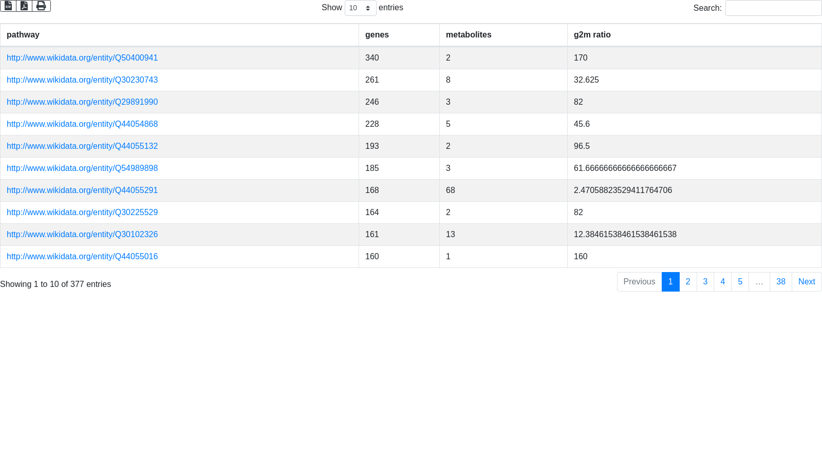
Task: Sort by g2m ratio column
Action: pyautogui.click(x=592, y=35)
